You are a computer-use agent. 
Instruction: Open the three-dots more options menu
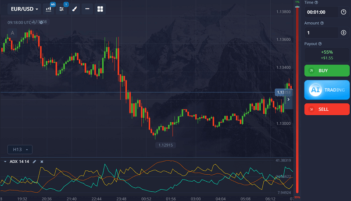click(x=87, y=9)
